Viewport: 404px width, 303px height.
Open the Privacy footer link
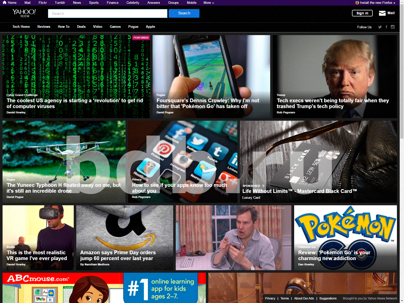point(270,298)
